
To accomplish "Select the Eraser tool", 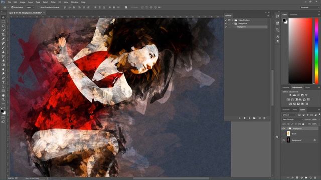I will (3, 60).
